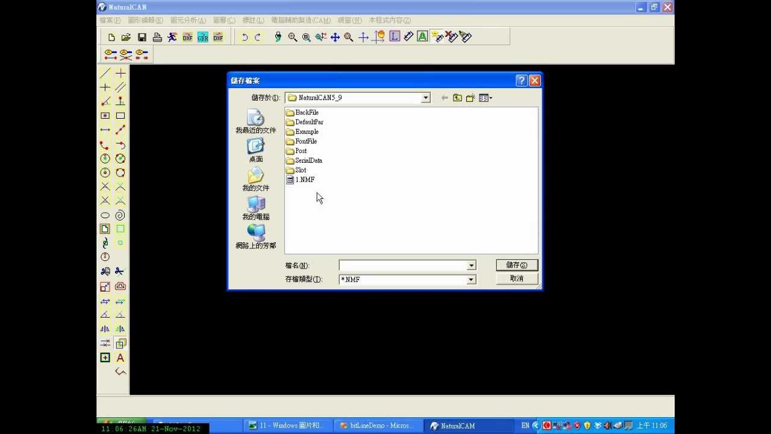Click the Redo arrow icon
The width and height of the screenshot is (771, 434).
click(x=258, y=37)
